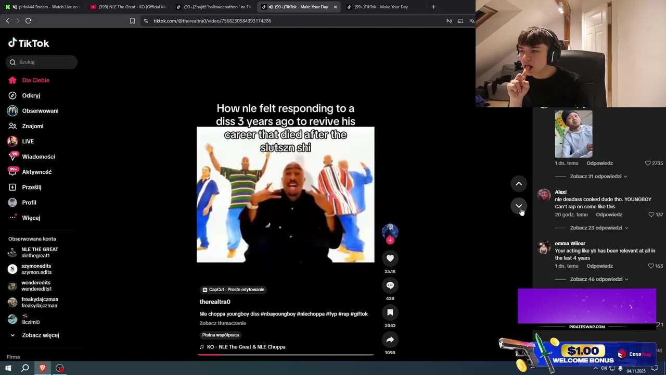Follow creator with red plus badge
The height and width of the screenshot is (375, 666).
pyautogui.click(x=390, y=241)
